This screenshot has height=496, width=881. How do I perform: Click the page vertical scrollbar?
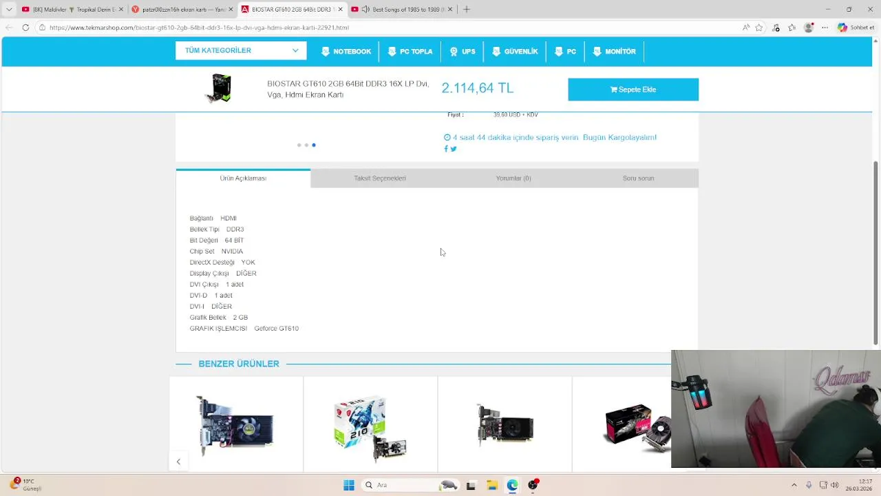[876, 251]
